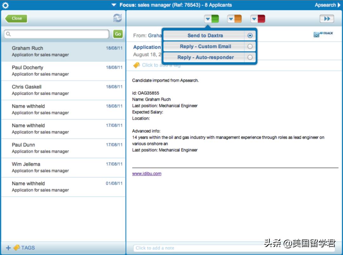
Task: Click the refresh applicants icon
Action: coord(118,18)
